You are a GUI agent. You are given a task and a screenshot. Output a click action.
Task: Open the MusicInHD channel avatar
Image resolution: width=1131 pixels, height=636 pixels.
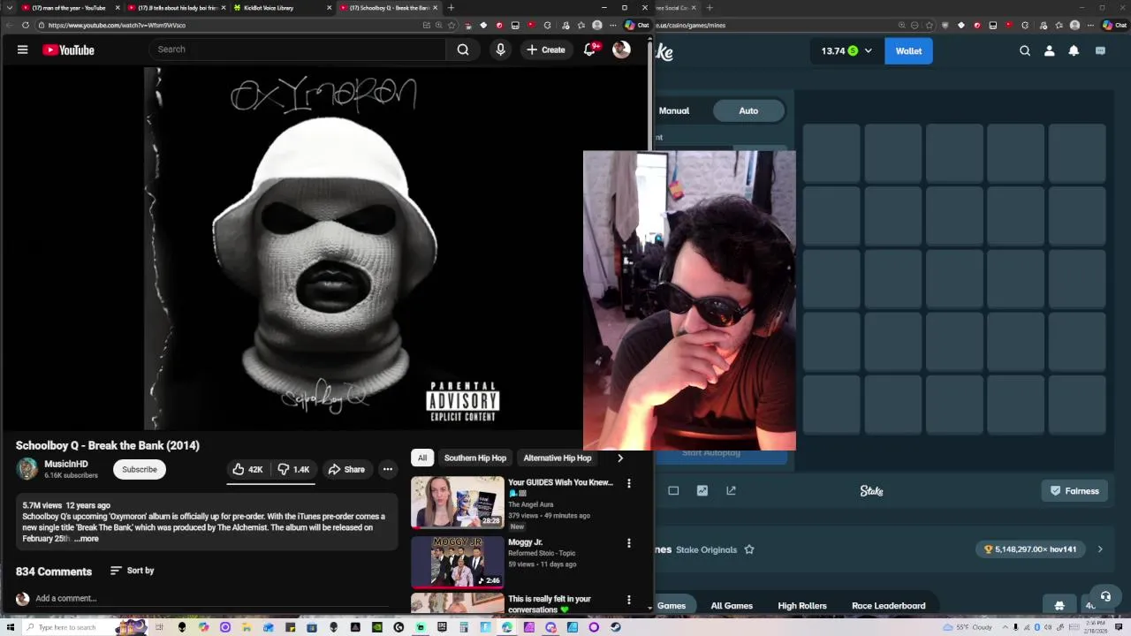tap(27, 469)
